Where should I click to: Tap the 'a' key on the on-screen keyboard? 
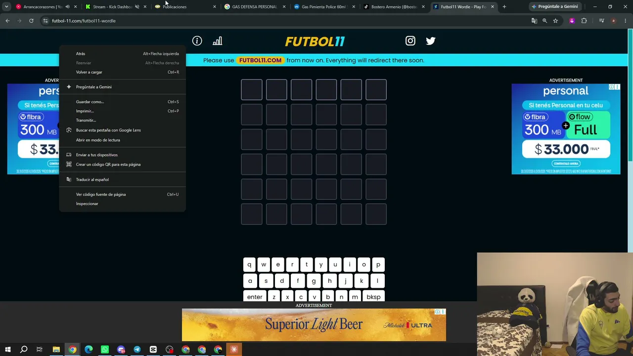(x=250, y=281)
